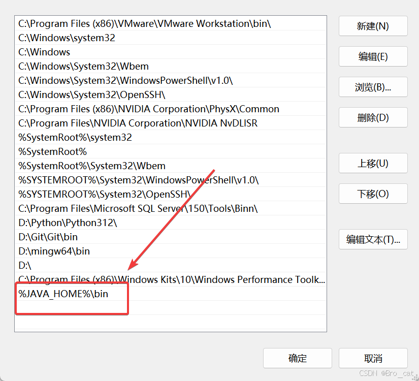This screenshot has width=419, height=381.
Task: Select the VMware Workstation\bin\ path entry
Action: point(171,23)
